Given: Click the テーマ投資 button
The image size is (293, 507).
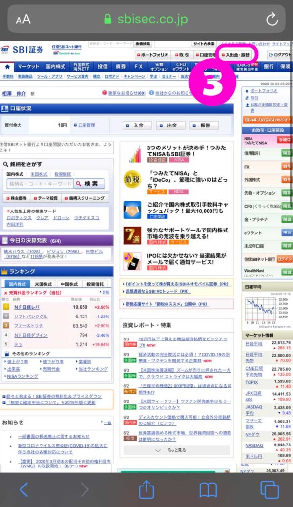Looking at the screenshot, I should 45,198.
